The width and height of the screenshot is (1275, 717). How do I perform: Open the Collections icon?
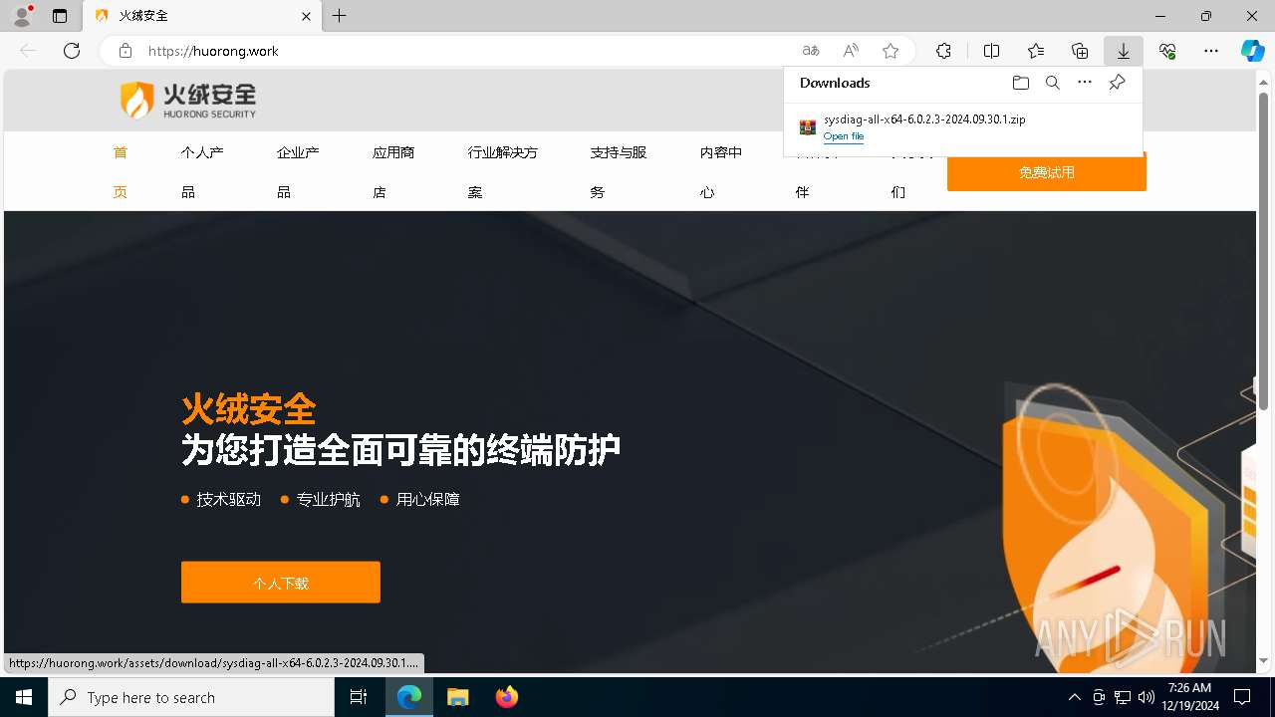pyautogui.click(x=1080, y=51)
